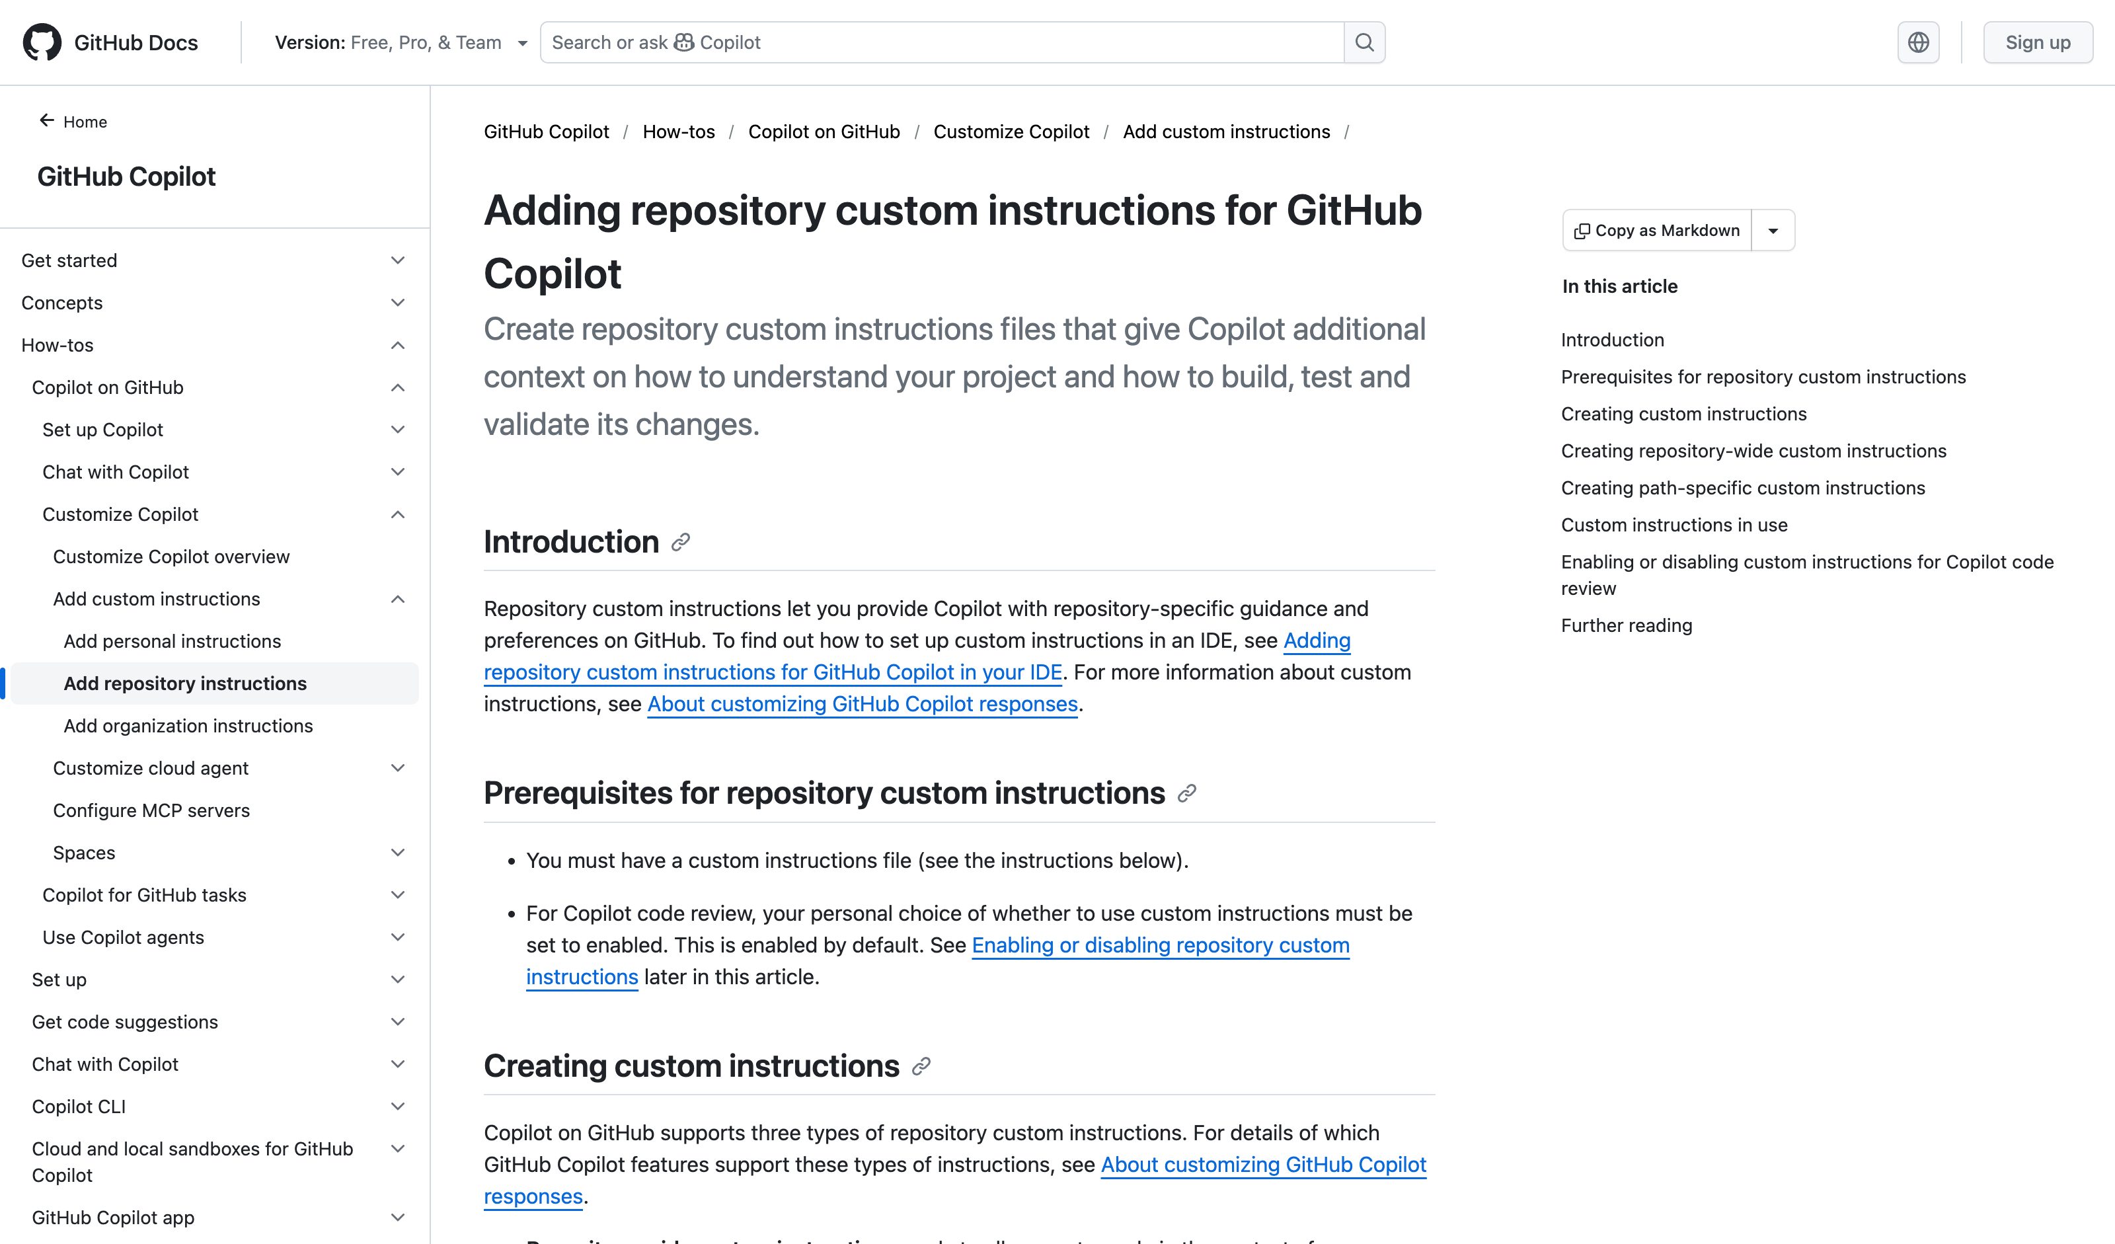Image resolution: width=2115 pixels, height=1244 pixels.
Task: Click anchor icon beside Prerequisites heading
Action: [x=1187, y=793]
